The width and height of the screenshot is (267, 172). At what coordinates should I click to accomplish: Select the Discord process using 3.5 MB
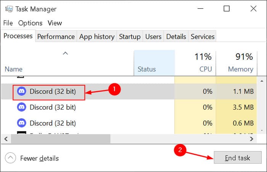(x=53, y=107)
